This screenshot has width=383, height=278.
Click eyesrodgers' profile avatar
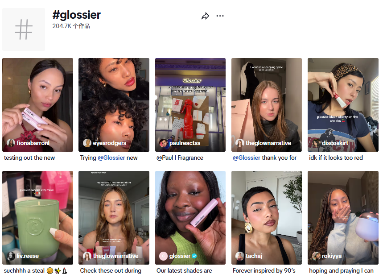pyautogui.click(x=87, y=143)
